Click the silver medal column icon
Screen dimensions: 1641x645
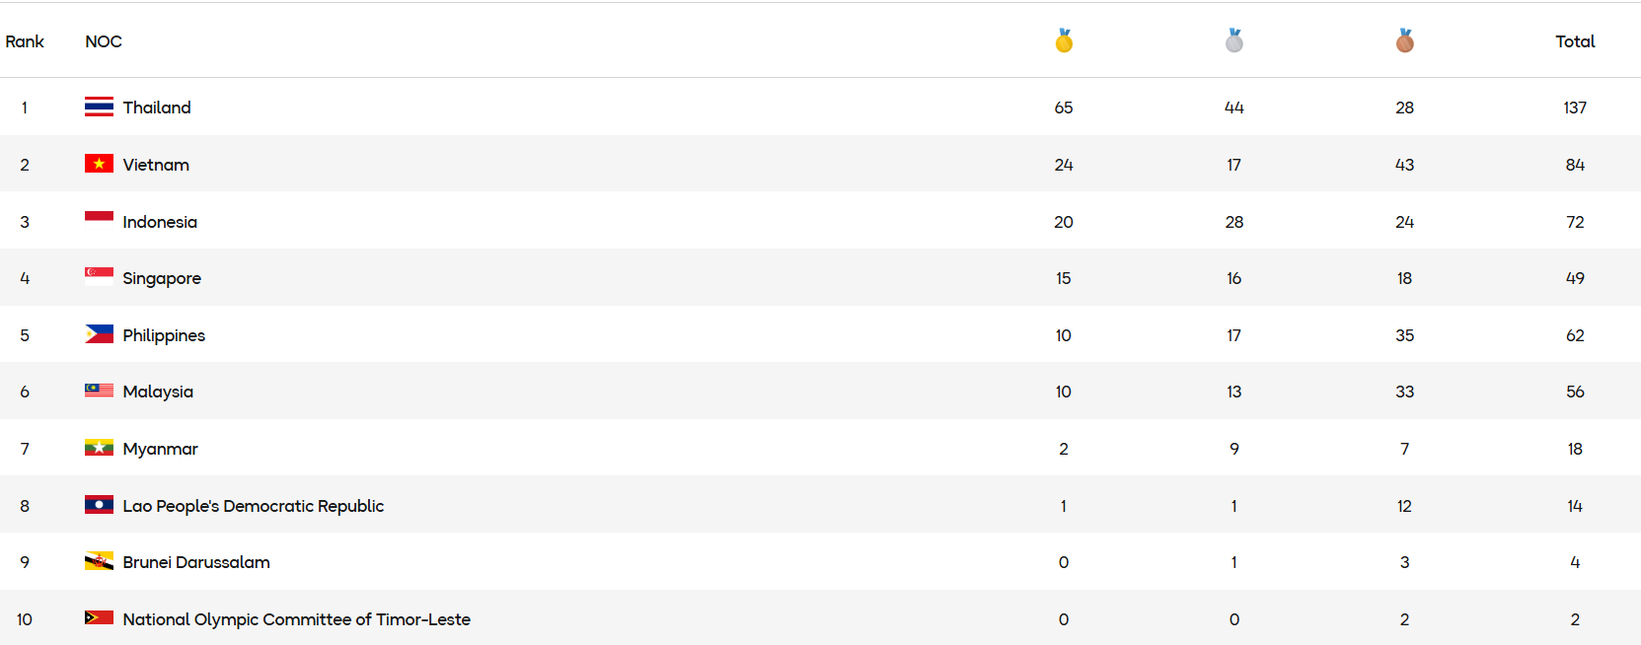point(1233,40)
